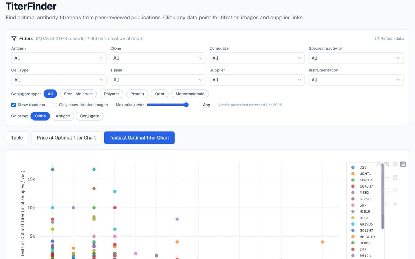Select Small Molecule conjugate type
Image resolution: width=415 pixels, height=259 pixels.
click(78, 94)
